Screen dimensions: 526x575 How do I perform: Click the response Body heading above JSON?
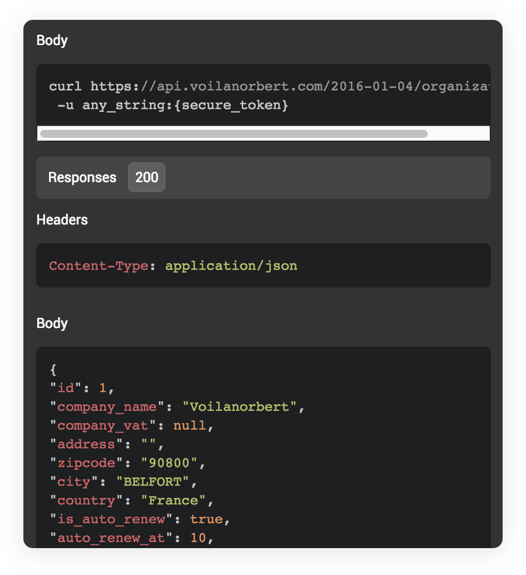52,323
